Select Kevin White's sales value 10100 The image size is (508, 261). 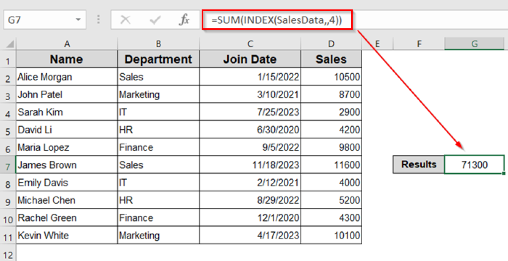tap(331, 235)
